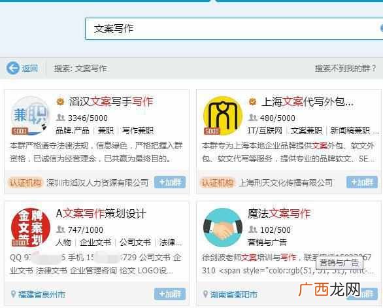The image size is (383, 308).
Task: Select the 营销与广告 tag under 102/500
Action: (x=267, y=242)
